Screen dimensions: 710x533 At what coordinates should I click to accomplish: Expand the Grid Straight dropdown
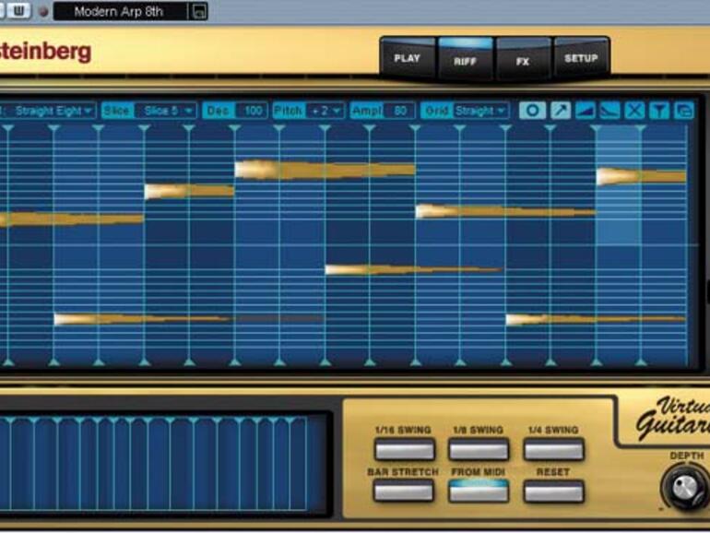coord(480,111)
